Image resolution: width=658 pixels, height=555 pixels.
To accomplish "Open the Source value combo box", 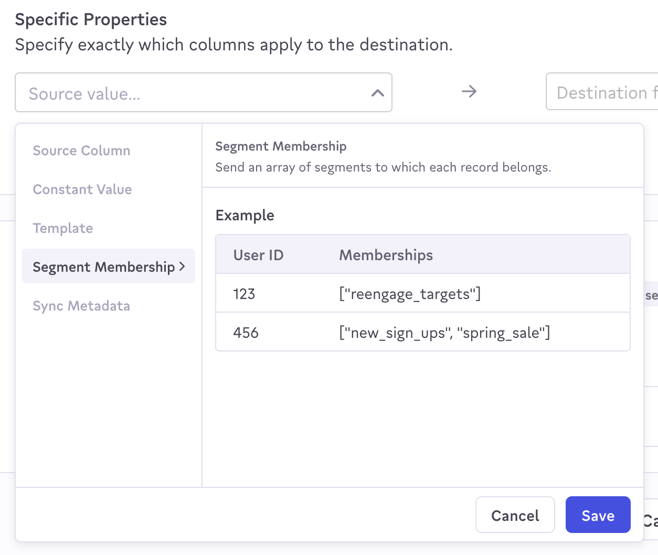I will pos(194,93).
